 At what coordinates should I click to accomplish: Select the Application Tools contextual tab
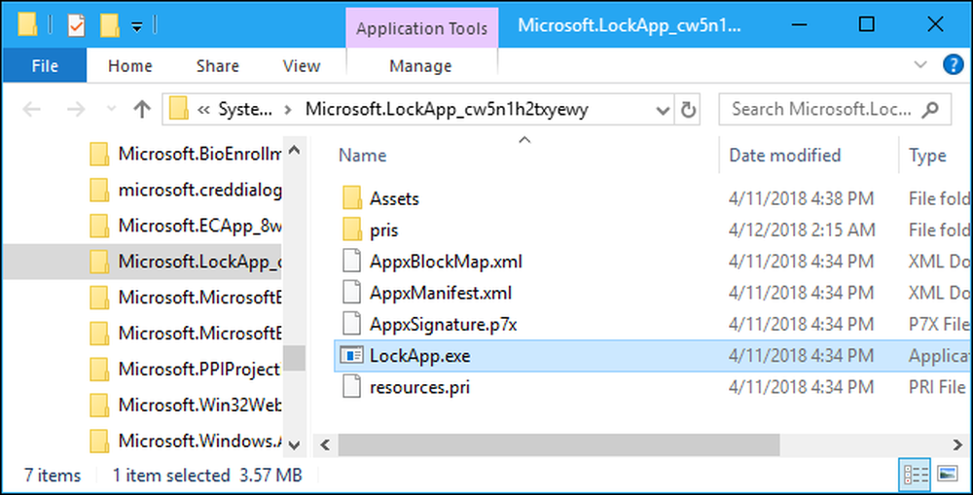(421, 28)
